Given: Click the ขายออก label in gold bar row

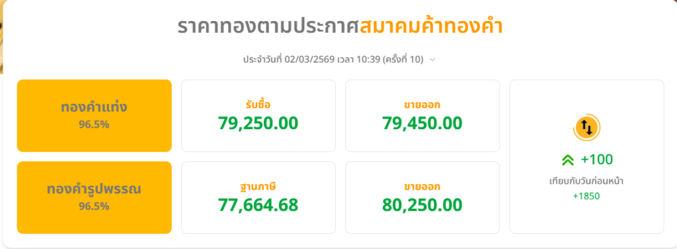Looking at the screenshot, I should coord(422,105).
